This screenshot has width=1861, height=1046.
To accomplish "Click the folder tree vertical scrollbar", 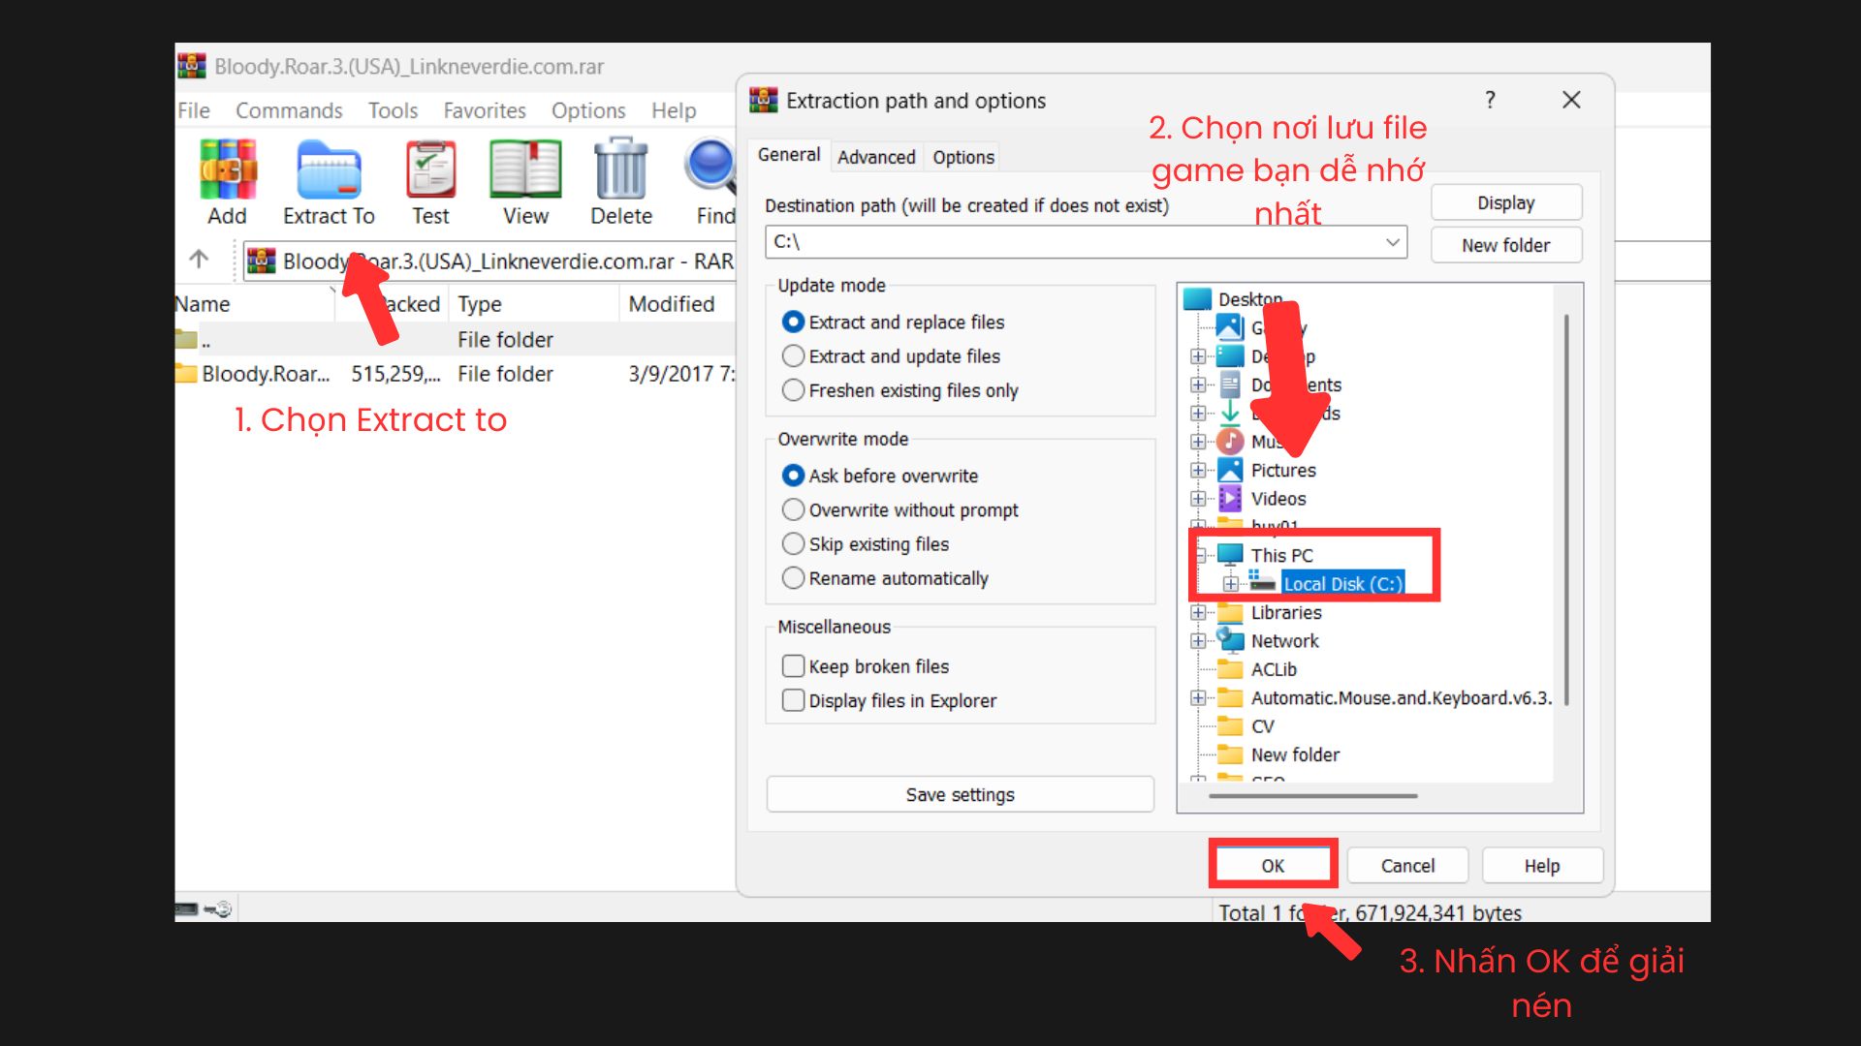I will pyautogui.click(x=1566, y=510).
